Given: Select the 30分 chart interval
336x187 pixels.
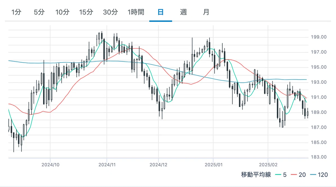Looking at the screenshot, I should click(x=110, y=12).
